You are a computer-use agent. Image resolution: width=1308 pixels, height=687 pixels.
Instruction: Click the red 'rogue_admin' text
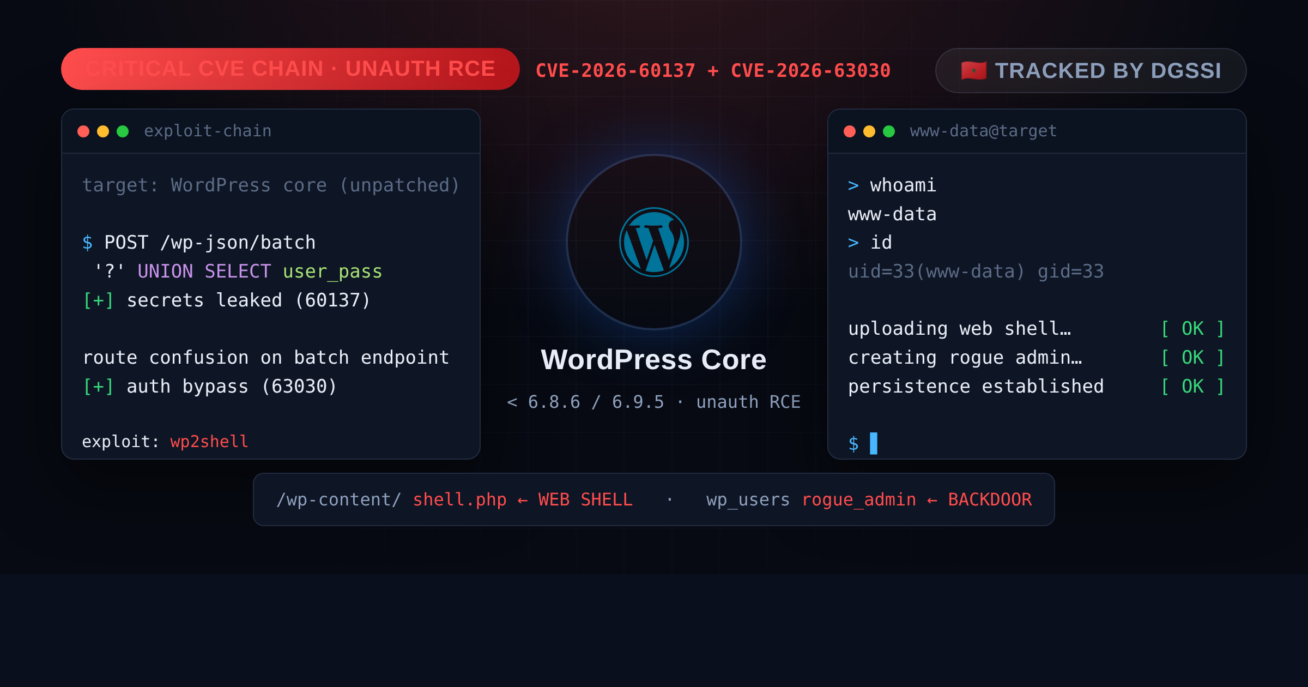point(859,500)
